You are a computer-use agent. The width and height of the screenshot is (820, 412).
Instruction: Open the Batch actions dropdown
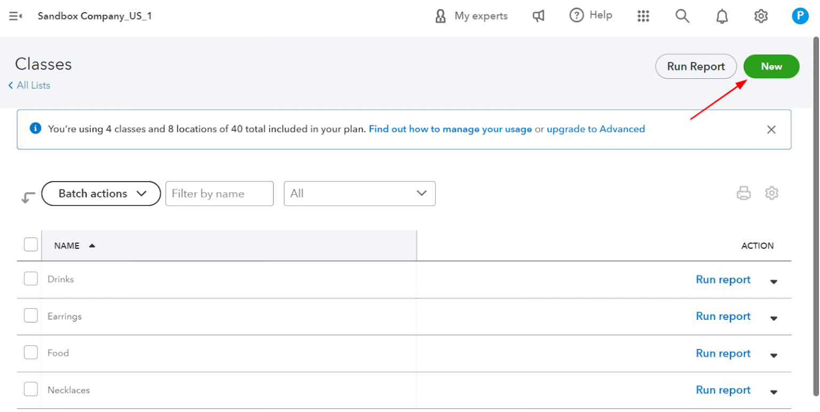101,193
